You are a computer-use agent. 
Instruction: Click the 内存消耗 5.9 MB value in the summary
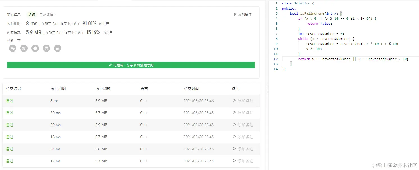click(34, 32)
